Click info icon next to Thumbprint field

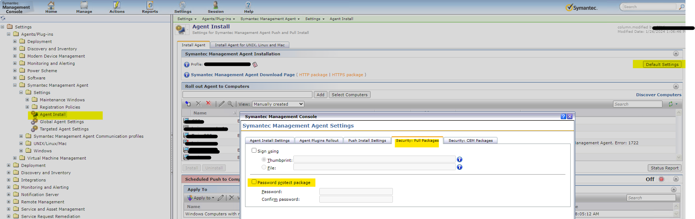coord(459,160)
